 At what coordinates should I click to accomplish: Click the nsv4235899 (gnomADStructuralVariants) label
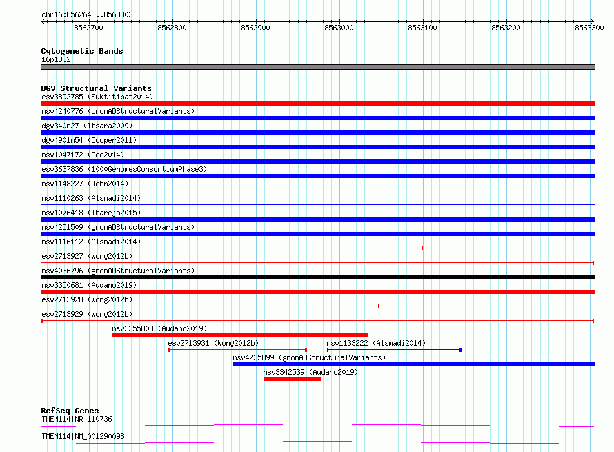coord(309,357)
